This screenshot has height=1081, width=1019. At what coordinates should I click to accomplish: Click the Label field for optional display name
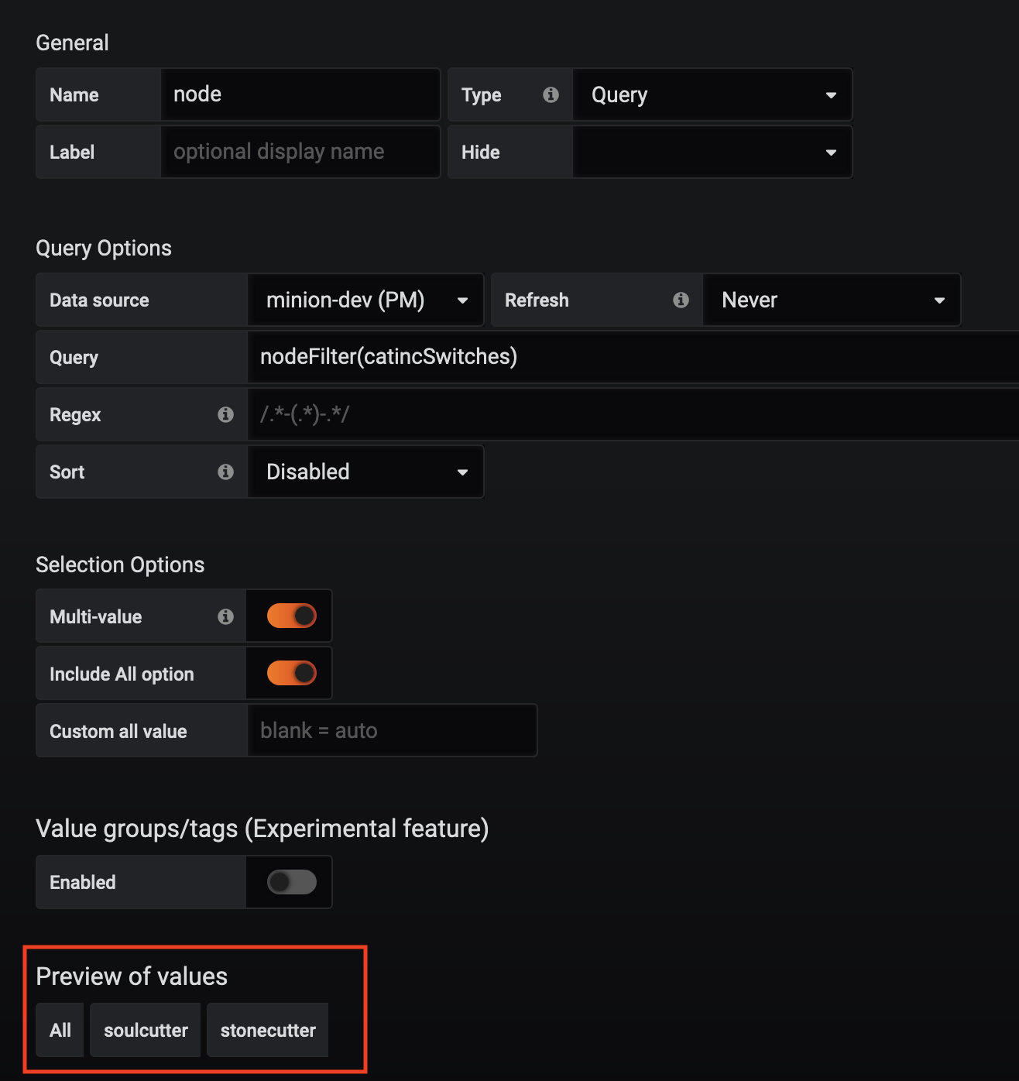coord(300,152)
